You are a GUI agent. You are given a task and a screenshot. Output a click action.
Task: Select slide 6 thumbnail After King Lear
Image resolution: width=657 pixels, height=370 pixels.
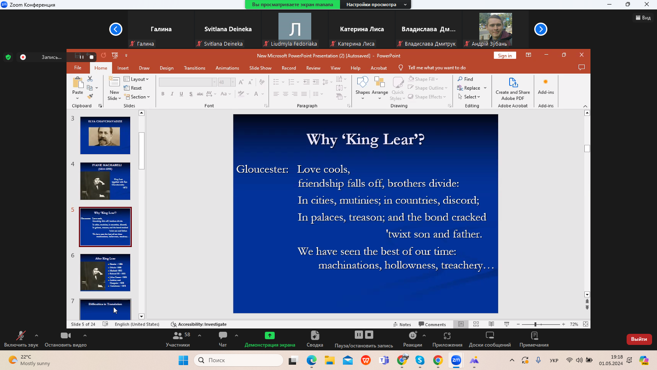(105, 272)
